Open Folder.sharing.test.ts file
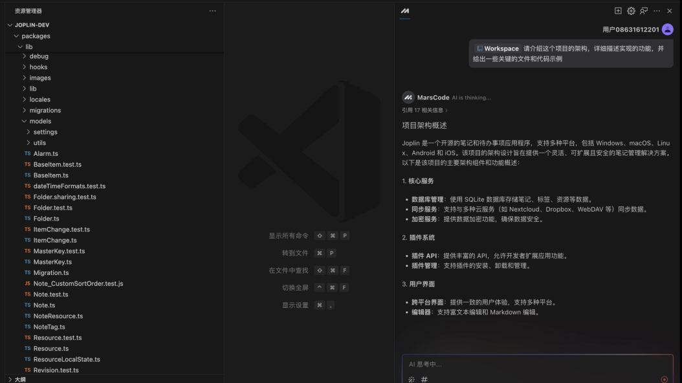 pos(65,197)
